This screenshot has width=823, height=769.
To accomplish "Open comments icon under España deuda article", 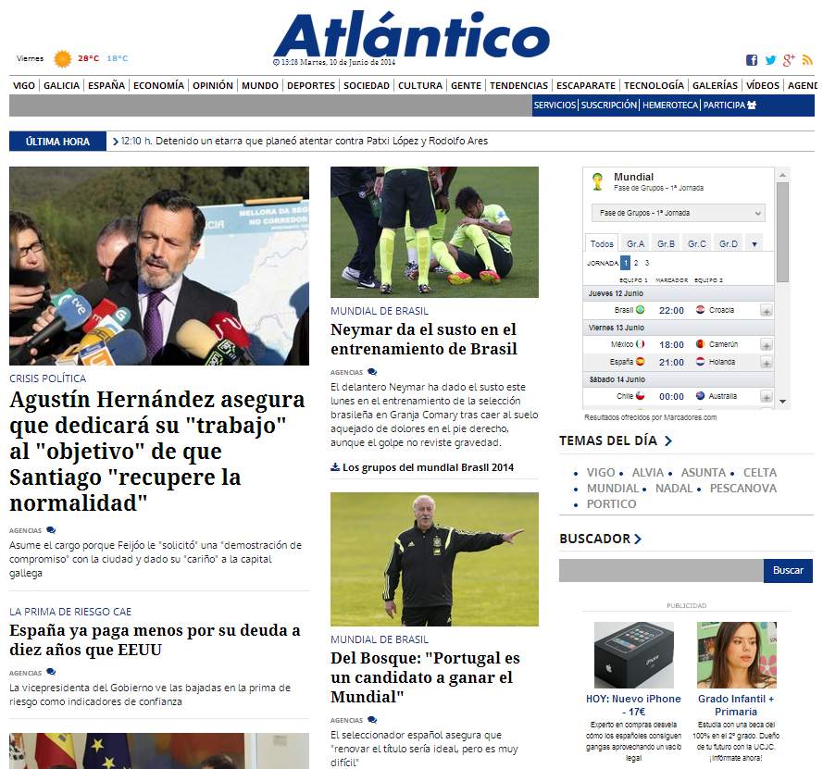I will (51, 672).
